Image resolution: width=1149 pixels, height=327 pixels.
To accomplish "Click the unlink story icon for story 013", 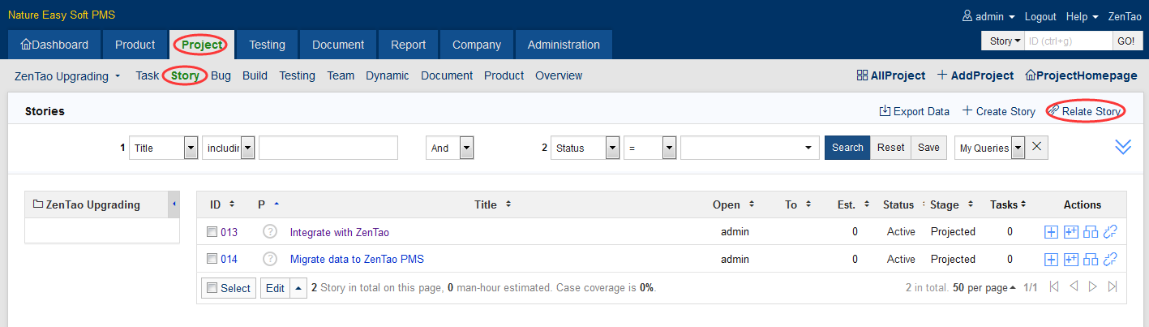I will click(1110, 232).
